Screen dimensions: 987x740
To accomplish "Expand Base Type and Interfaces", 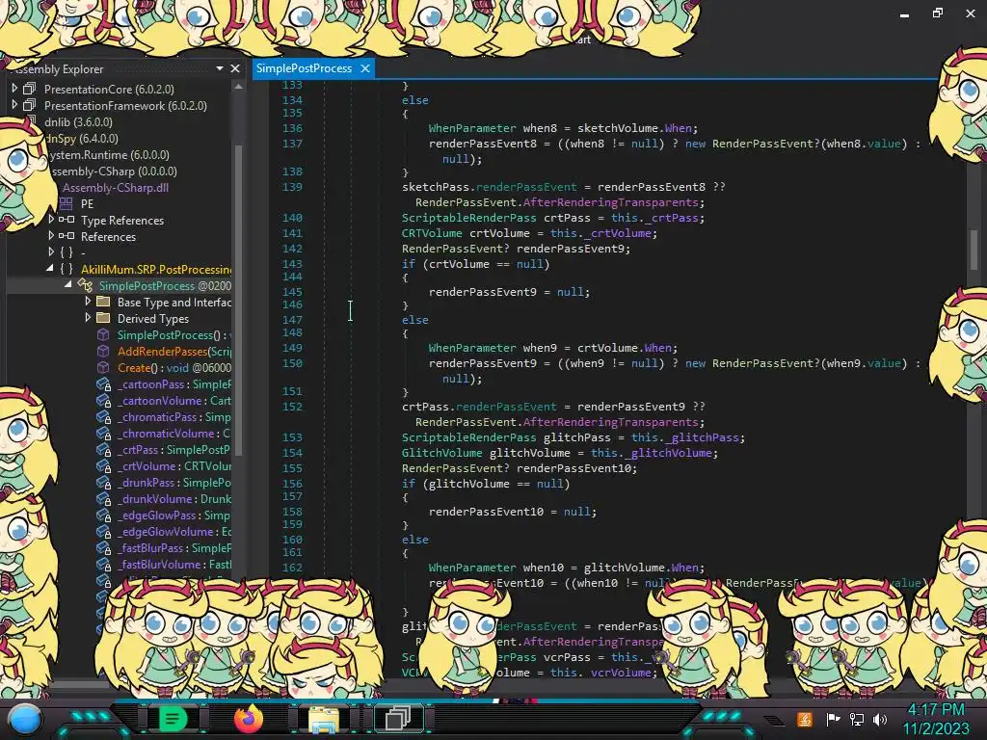I will [x=88, y=302].
